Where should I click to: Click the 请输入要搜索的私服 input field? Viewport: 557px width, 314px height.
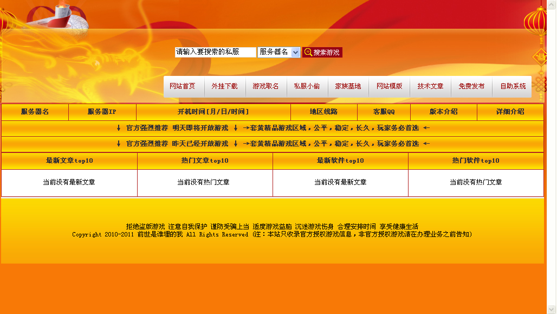click(x=215, y=52)
